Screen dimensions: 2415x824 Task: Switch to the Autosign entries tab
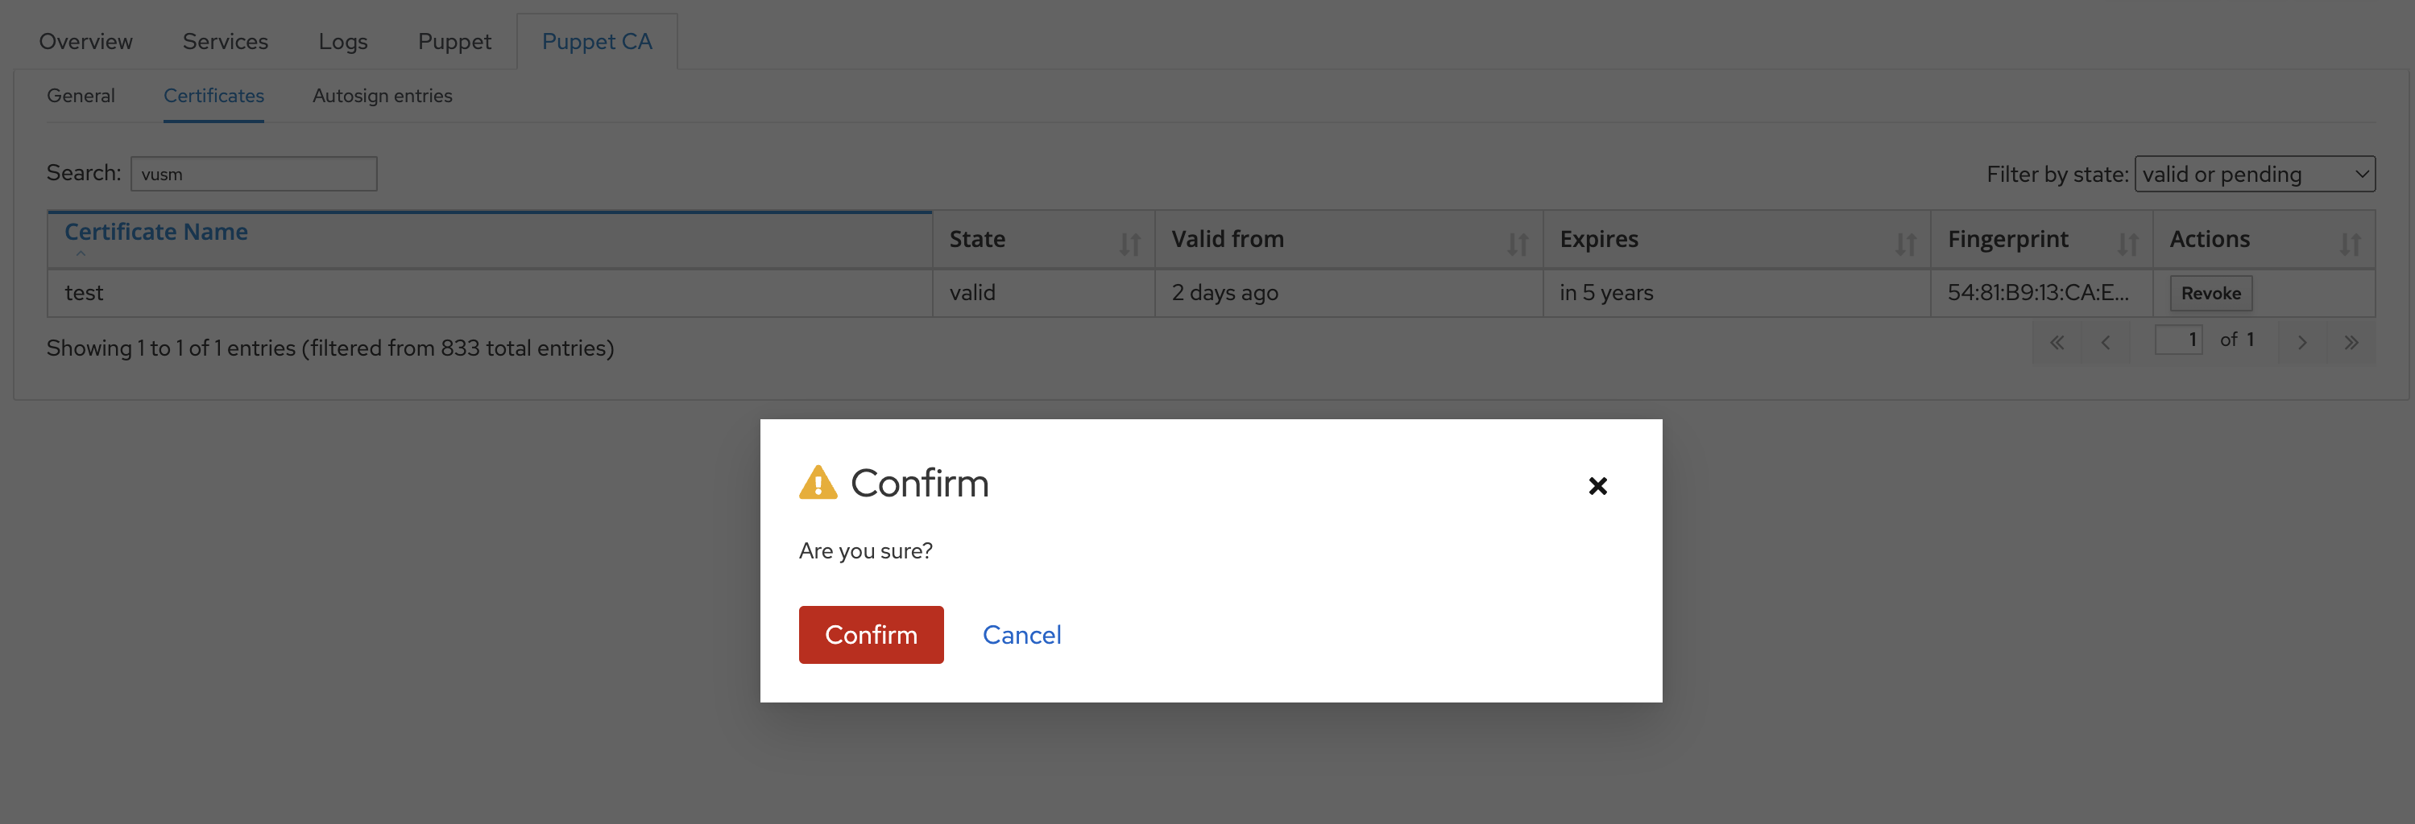coord(382,96)
